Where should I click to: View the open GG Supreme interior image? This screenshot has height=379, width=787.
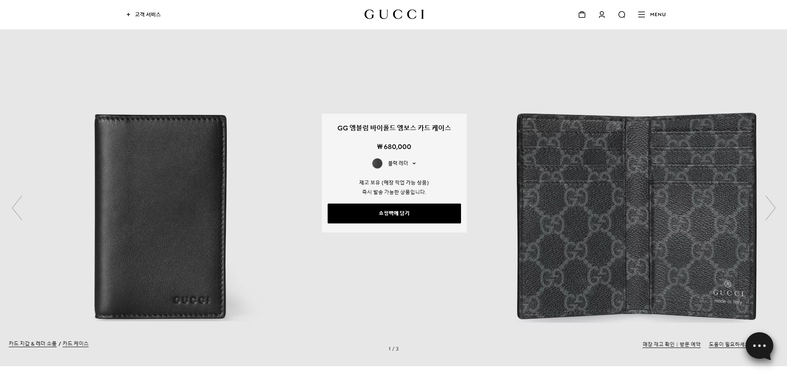point(637,216)
